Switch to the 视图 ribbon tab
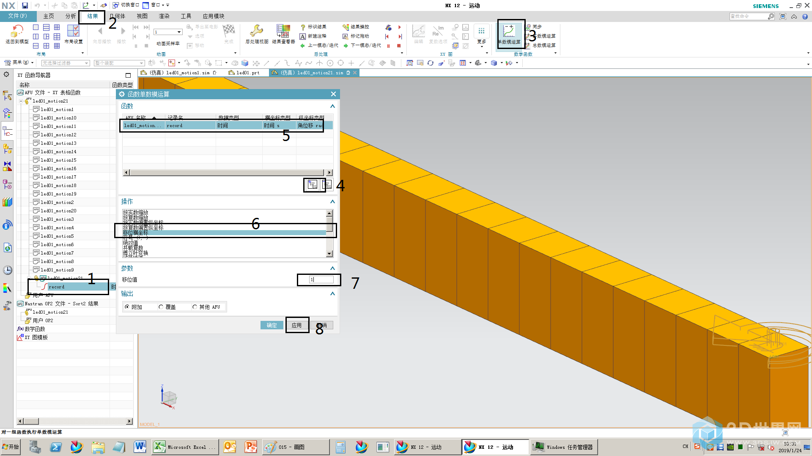The width and height of the screenshot is (812, 456). [142, 16]
